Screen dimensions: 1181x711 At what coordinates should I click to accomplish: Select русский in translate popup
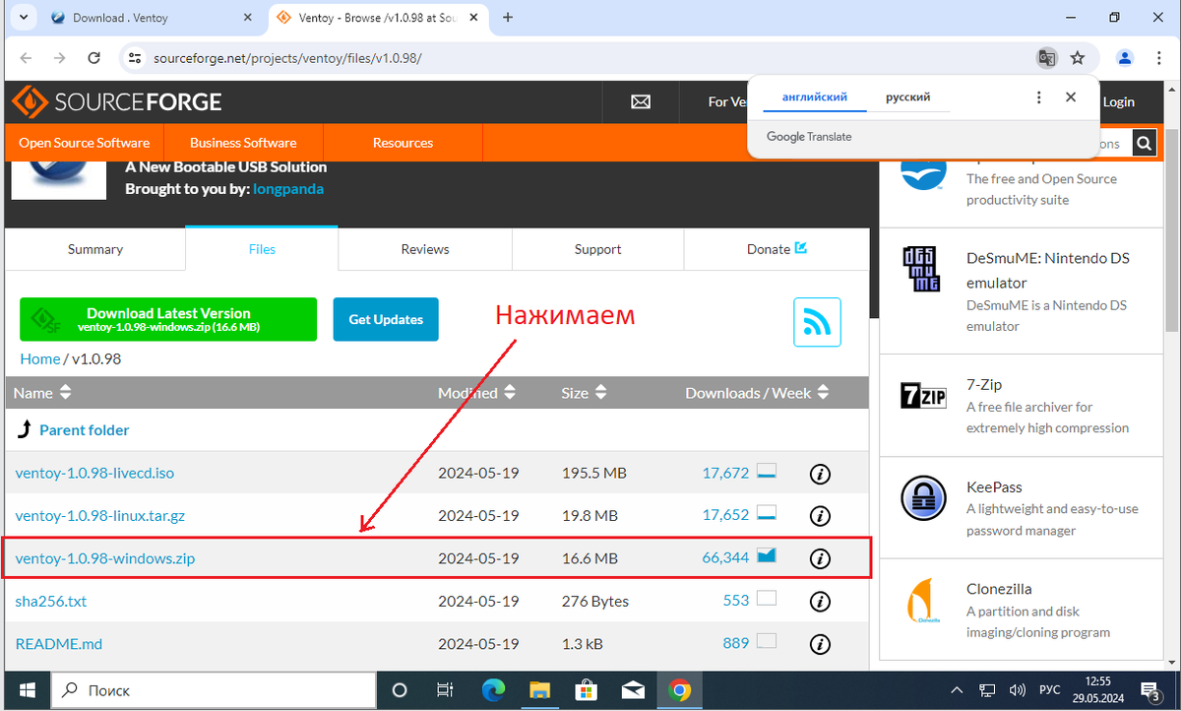[x=907, y=97]
